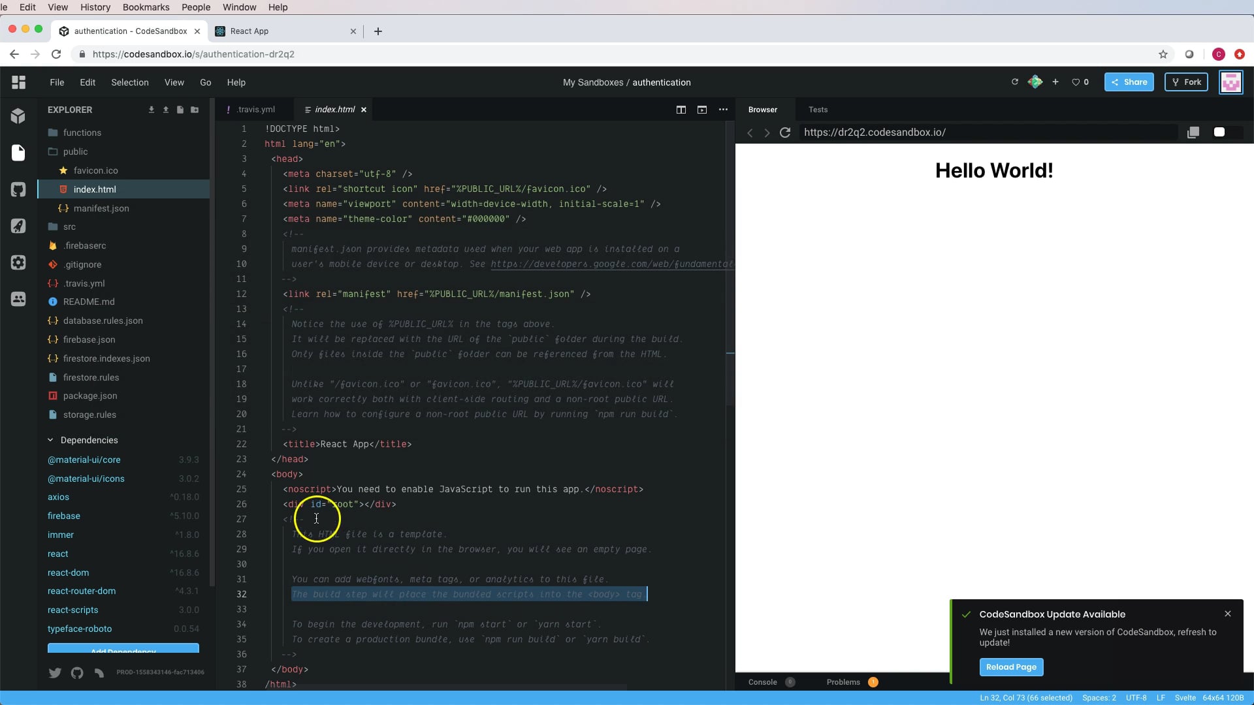Click the Explorer upload files icon

click(x=166, y=110)
